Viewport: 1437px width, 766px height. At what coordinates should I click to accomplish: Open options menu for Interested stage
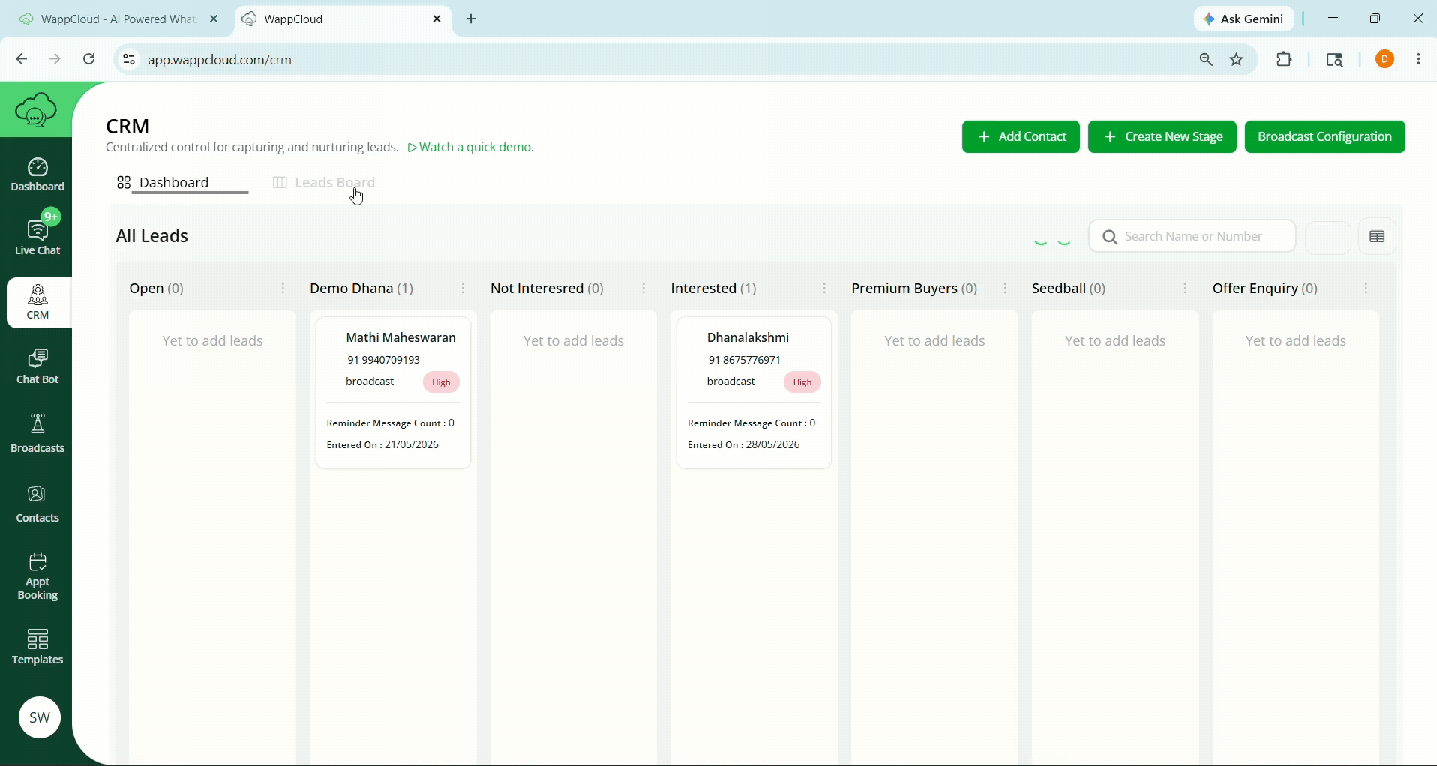click(826, 289)
